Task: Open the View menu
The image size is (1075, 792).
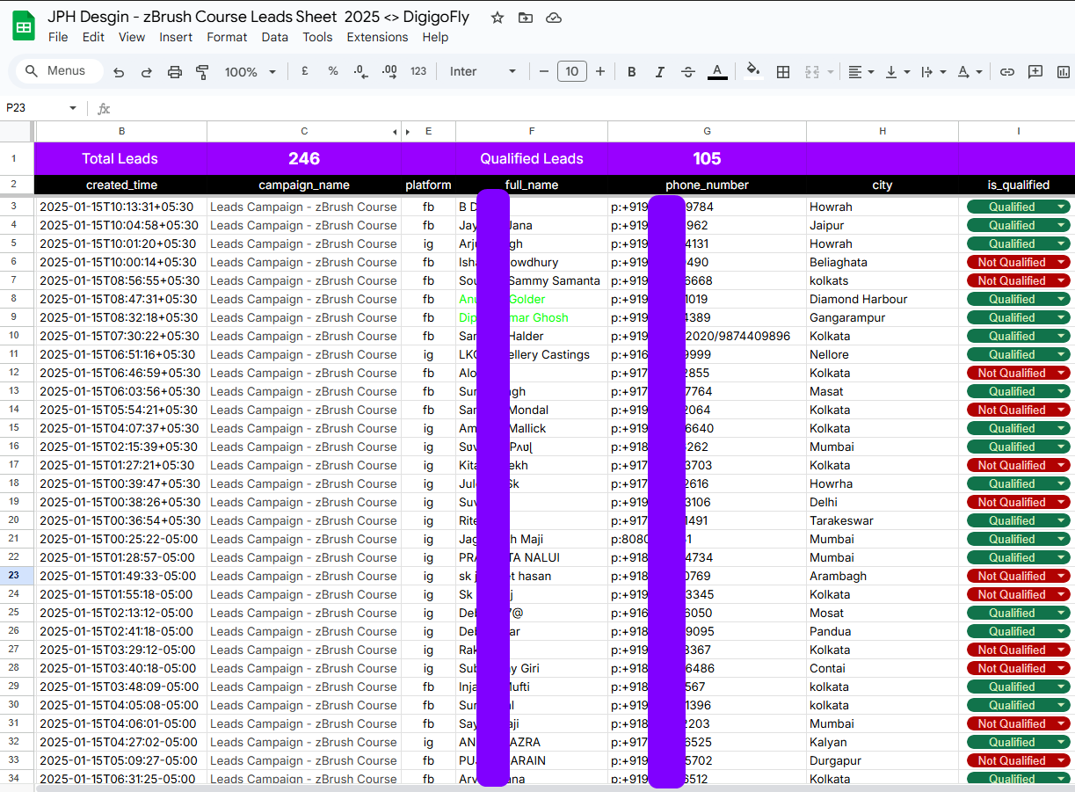Action: [x=132, y=37]
